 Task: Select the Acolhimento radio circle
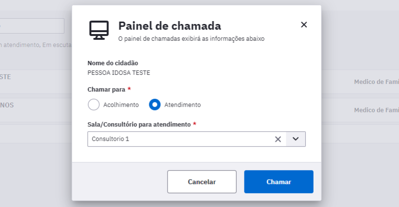(94, 104)
